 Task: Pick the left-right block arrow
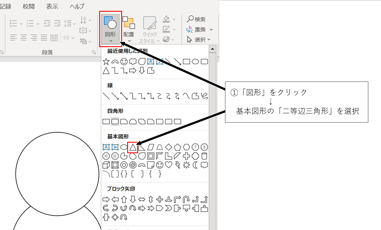pyautogui.click(x=142, y=199)
